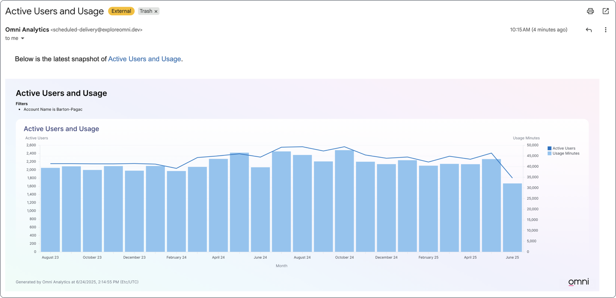616x298 pixels.
Task: Click the Reply arrow icon
Action: click(x=589, y=30)
